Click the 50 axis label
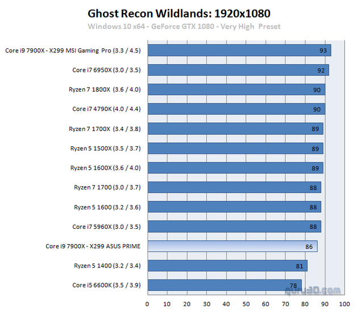The image size is (358, 313). point(246,304)
